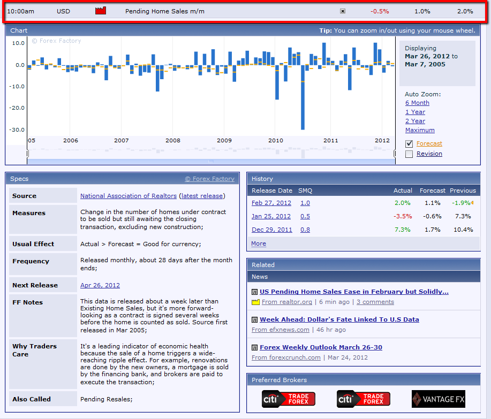Click the chart range scrollbar center grip

pos(211,162)
